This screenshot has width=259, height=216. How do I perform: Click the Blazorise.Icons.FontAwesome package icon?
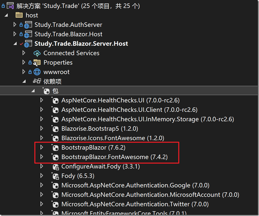[55, 138]
